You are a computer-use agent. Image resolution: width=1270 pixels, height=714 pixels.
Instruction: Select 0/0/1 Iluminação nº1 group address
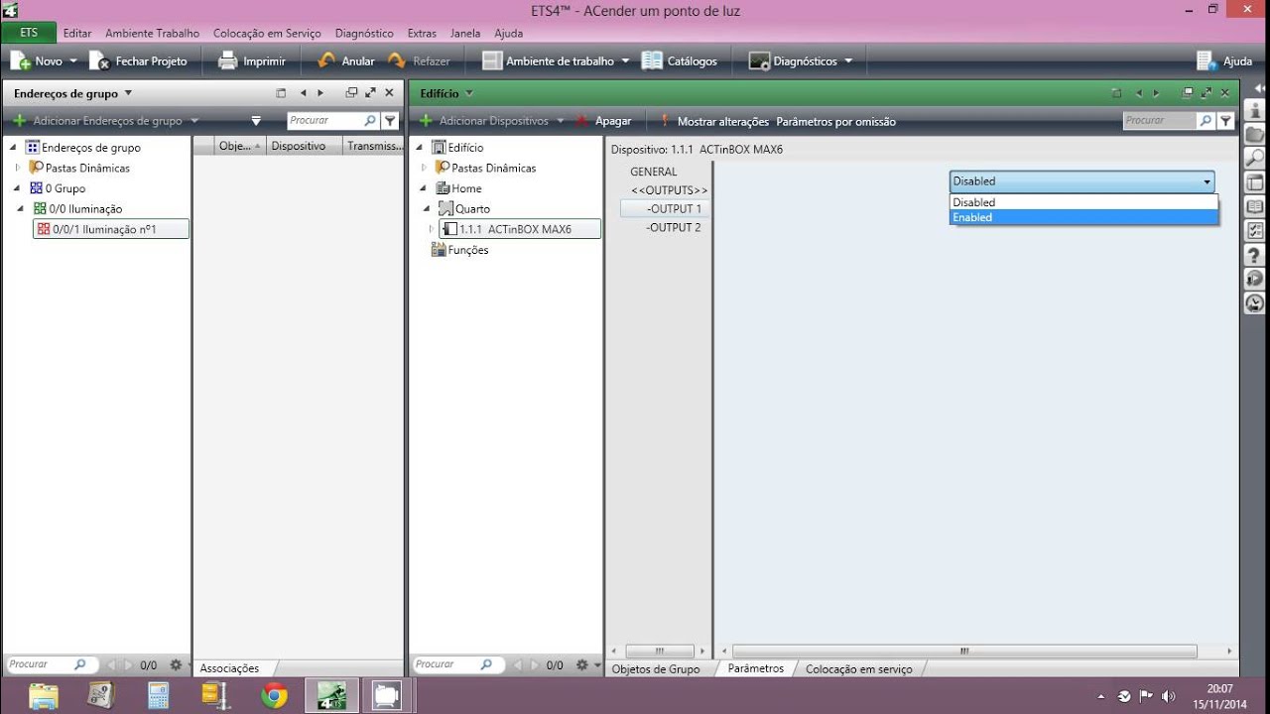tap(110, 229)
